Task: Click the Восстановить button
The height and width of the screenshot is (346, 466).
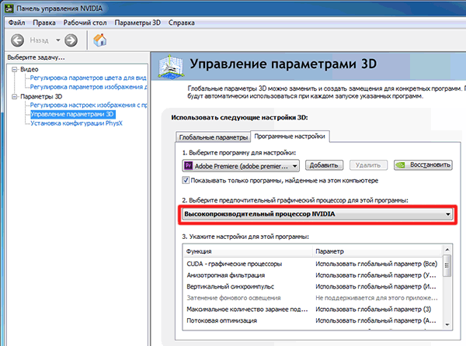Action: point(423,165)
